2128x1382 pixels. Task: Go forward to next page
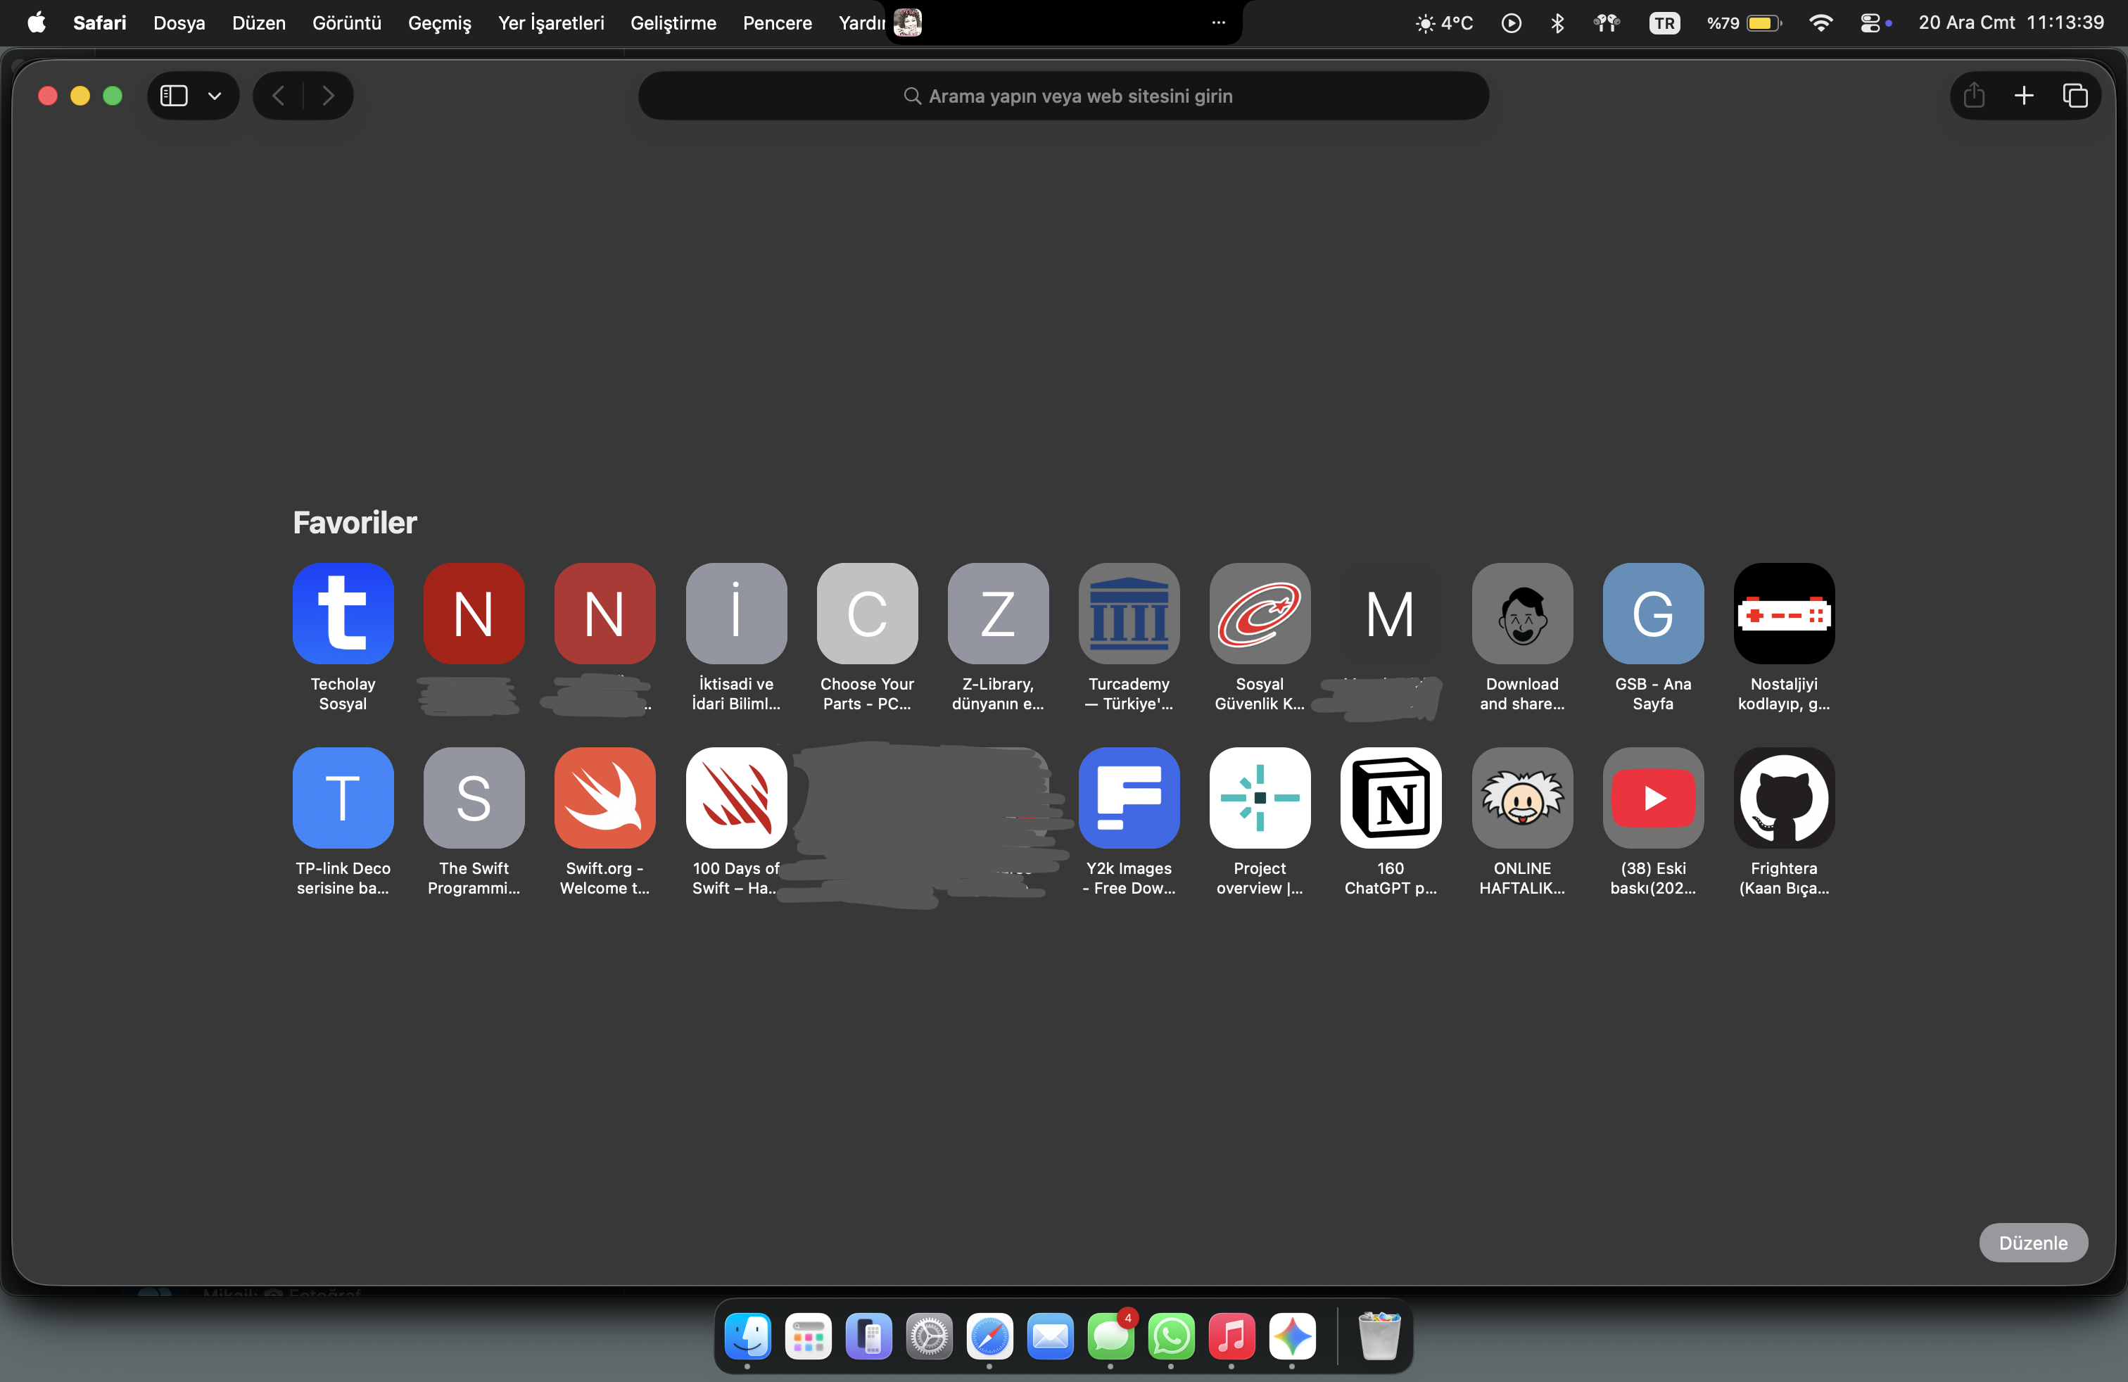328,96
